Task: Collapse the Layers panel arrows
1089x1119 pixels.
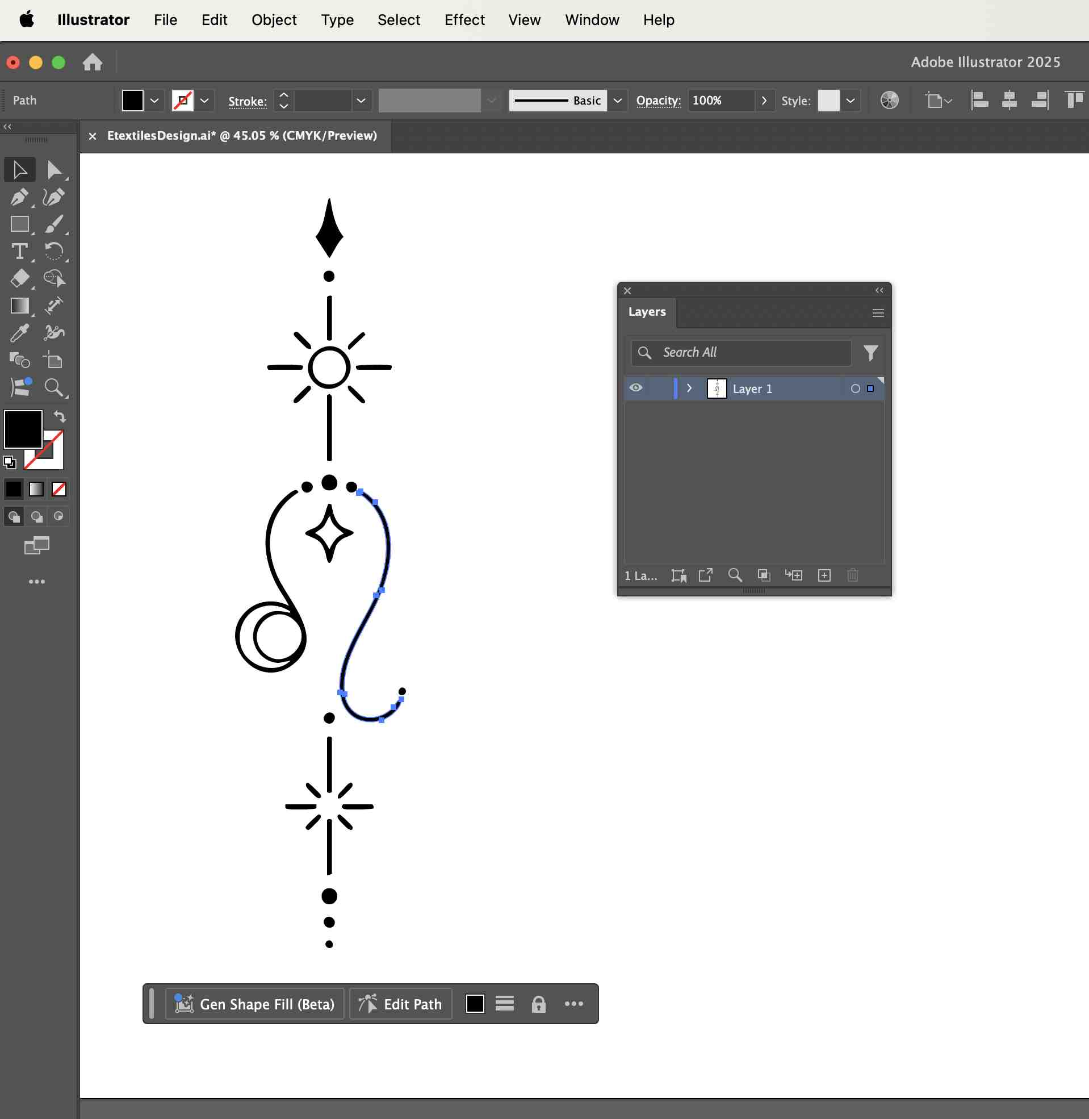Action: (x=879, y=291)
